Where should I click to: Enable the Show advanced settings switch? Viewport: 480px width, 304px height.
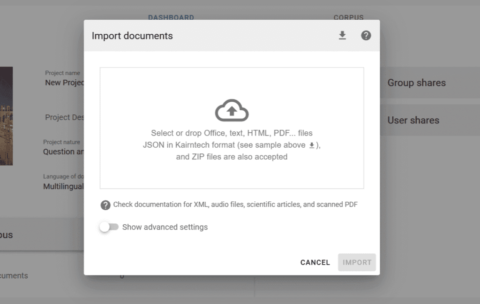109,227
